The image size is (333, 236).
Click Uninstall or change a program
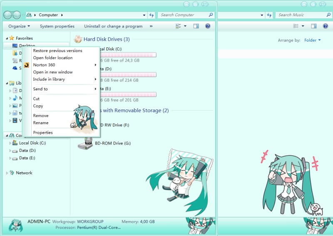point(113,26)
